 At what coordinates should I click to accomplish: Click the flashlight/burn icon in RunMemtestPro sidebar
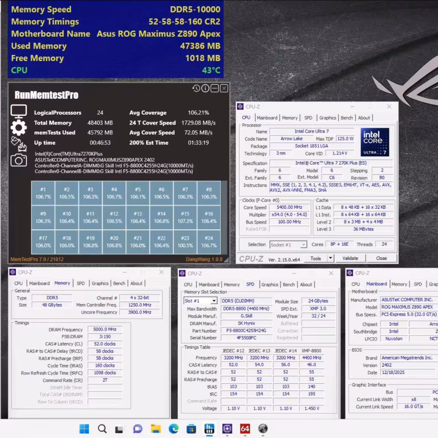pyautogui.click(x=19, y=144)
